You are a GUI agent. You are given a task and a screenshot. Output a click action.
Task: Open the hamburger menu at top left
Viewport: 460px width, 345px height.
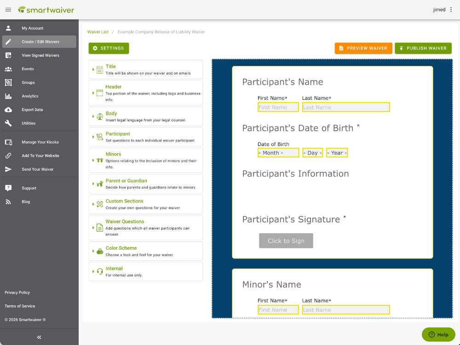(8, 9)
